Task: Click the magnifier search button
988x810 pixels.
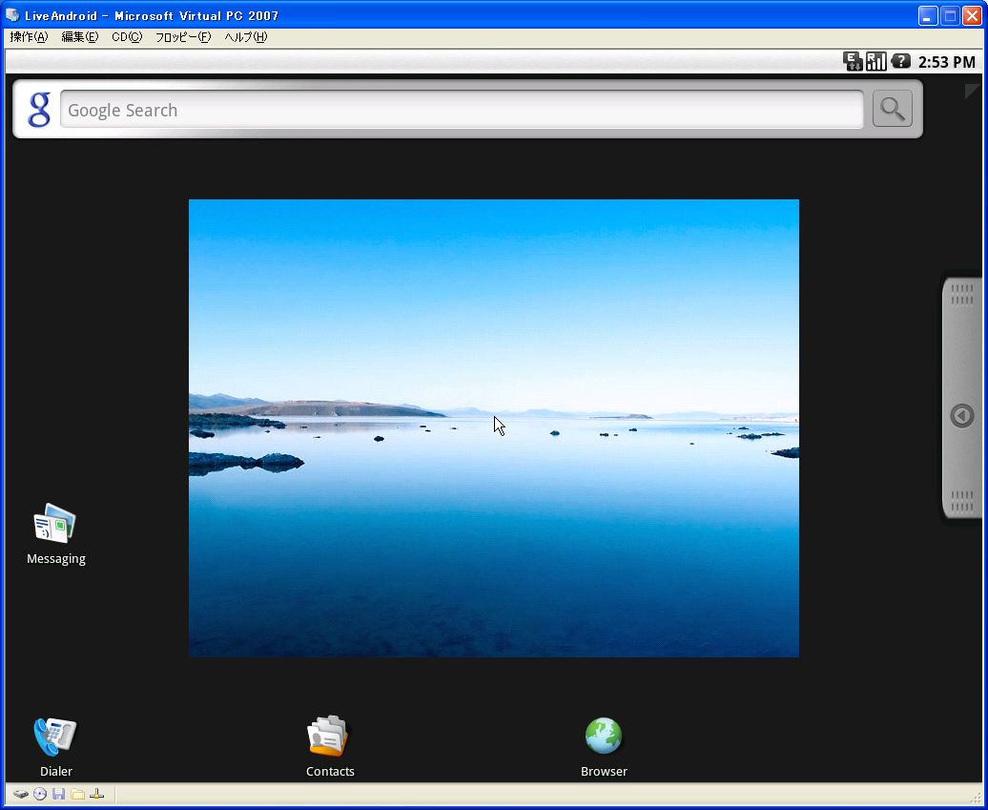Action: [x=893, y=109]
